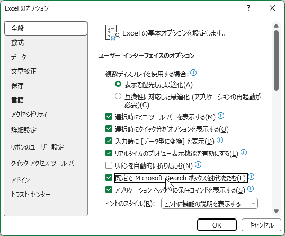Viewport: 285px width, 236px height.
Task: Click info icon beside 保存コマンドを表示する option
Action: (x=251, y=189)
